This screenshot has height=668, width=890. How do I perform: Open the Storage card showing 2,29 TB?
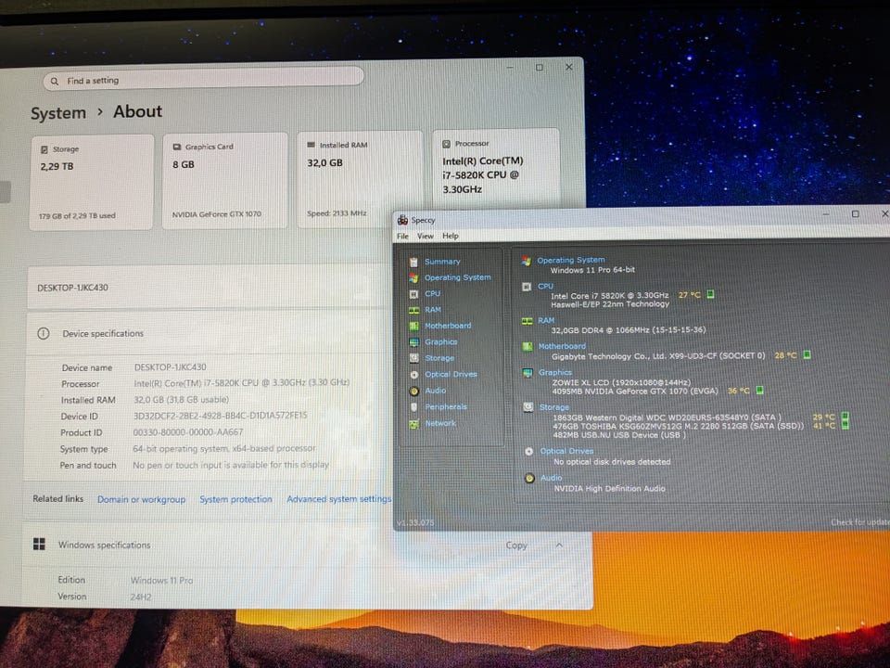pyautogui.click(x=92, y=183)
